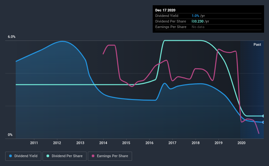The image size is (269, 166).
Task: Toggle the Dividend Yield legend button
Action: pyautogui.click(x=23, y=156)
